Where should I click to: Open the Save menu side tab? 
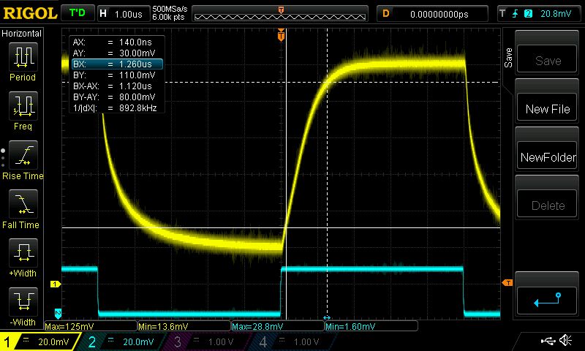508,58
